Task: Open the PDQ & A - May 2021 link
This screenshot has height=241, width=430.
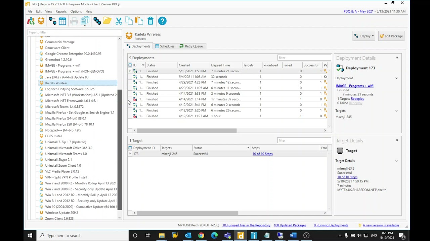Action: click(358, 11)
